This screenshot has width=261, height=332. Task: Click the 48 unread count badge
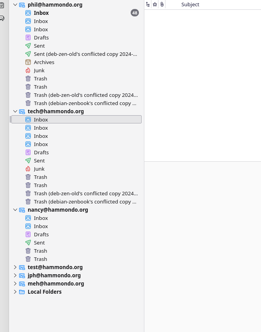[x=135, y=13]
